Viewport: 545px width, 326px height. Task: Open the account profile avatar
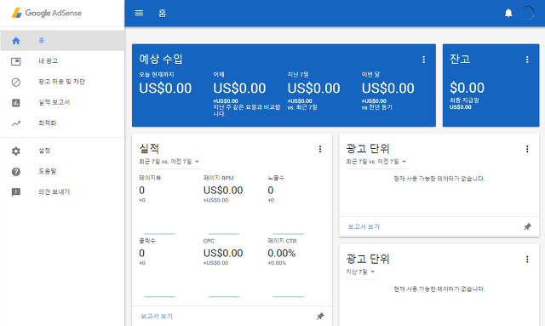tap(527, 13)
